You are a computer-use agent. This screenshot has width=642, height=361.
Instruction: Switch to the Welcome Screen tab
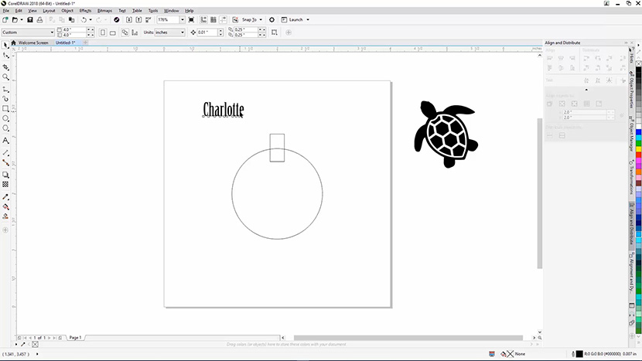click(32, 43)
